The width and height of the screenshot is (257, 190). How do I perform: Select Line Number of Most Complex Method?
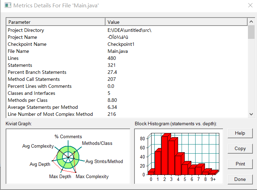tap(127, 114)
